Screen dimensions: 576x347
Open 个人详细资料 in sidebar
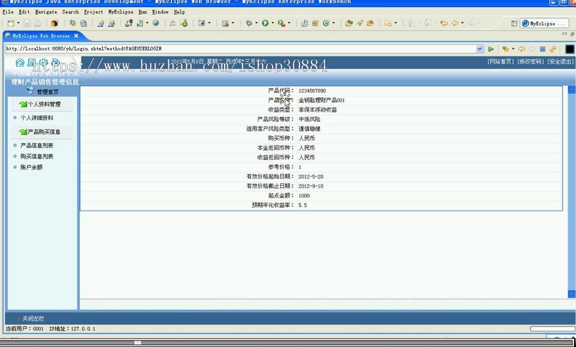pyautogui.click(x=36, y=118)
